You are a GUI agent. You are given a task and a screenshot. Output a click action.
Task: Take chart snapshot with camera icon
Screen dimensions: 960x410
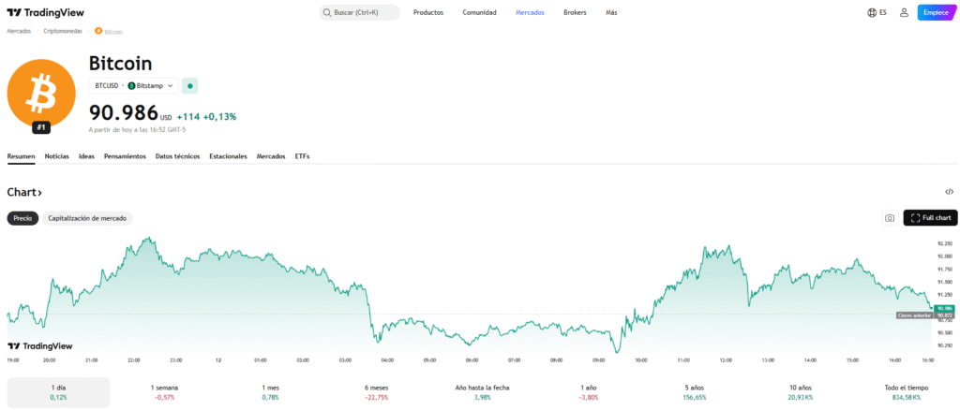point(889,218)
